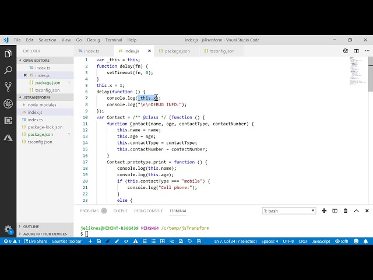This screenshot has width=373, height=280.
Task: Collapse the Open Editors section
Action: point(45,61)
